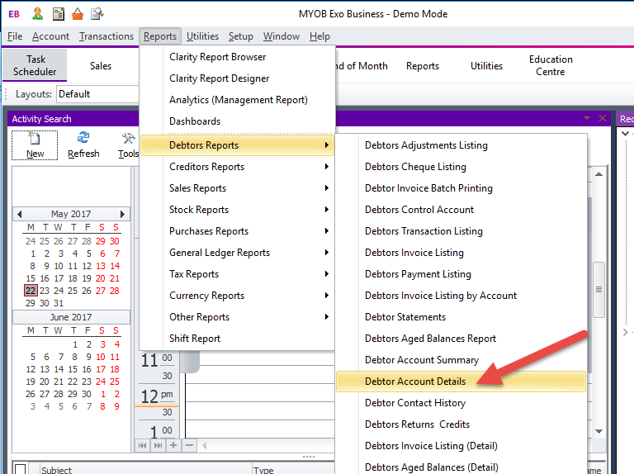
Task: Expand General Ledger Reports submenu
Action: (237, 253)
